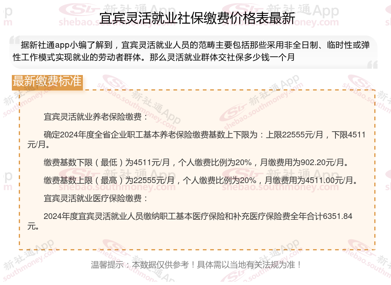Click the 温馨提示 disclaimer at bottom
This screenshot has height=285, width=391.
point(196,265)
